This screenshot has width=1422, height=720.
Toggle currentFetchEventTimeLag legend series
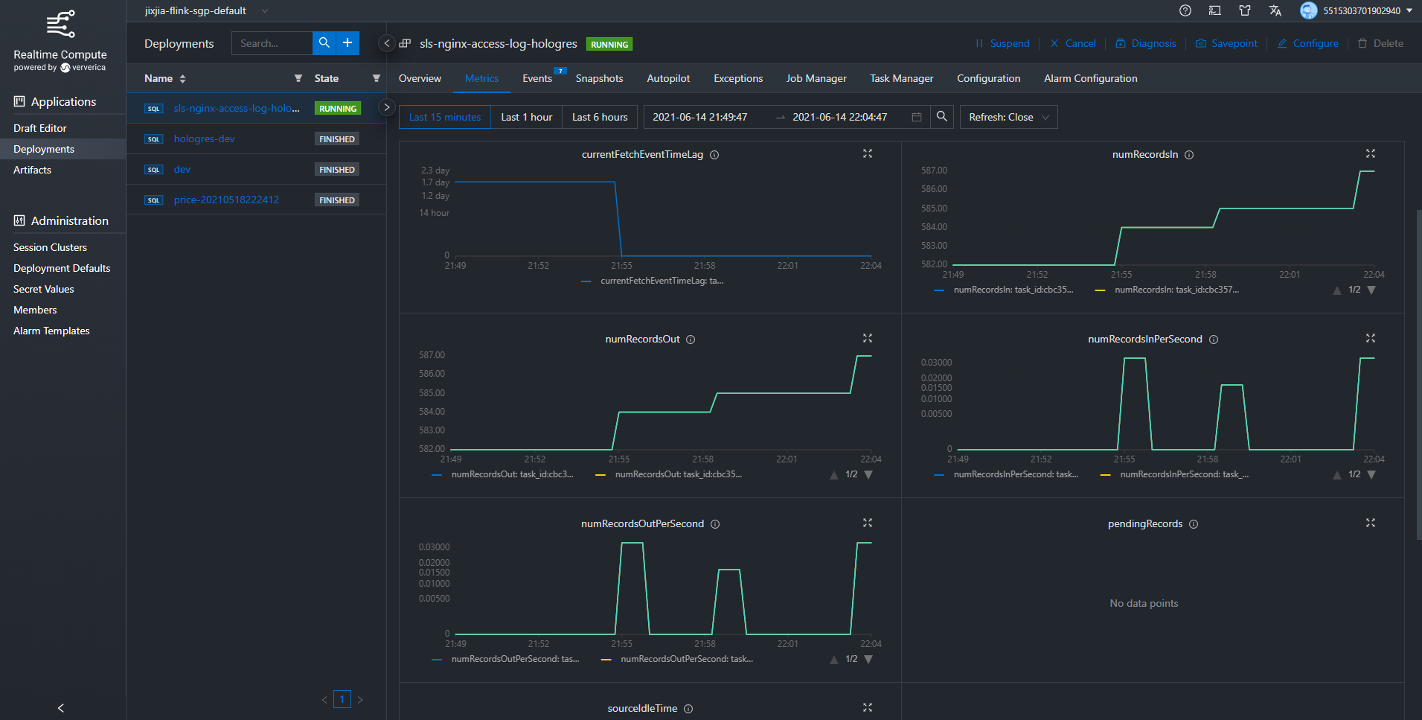652,281
